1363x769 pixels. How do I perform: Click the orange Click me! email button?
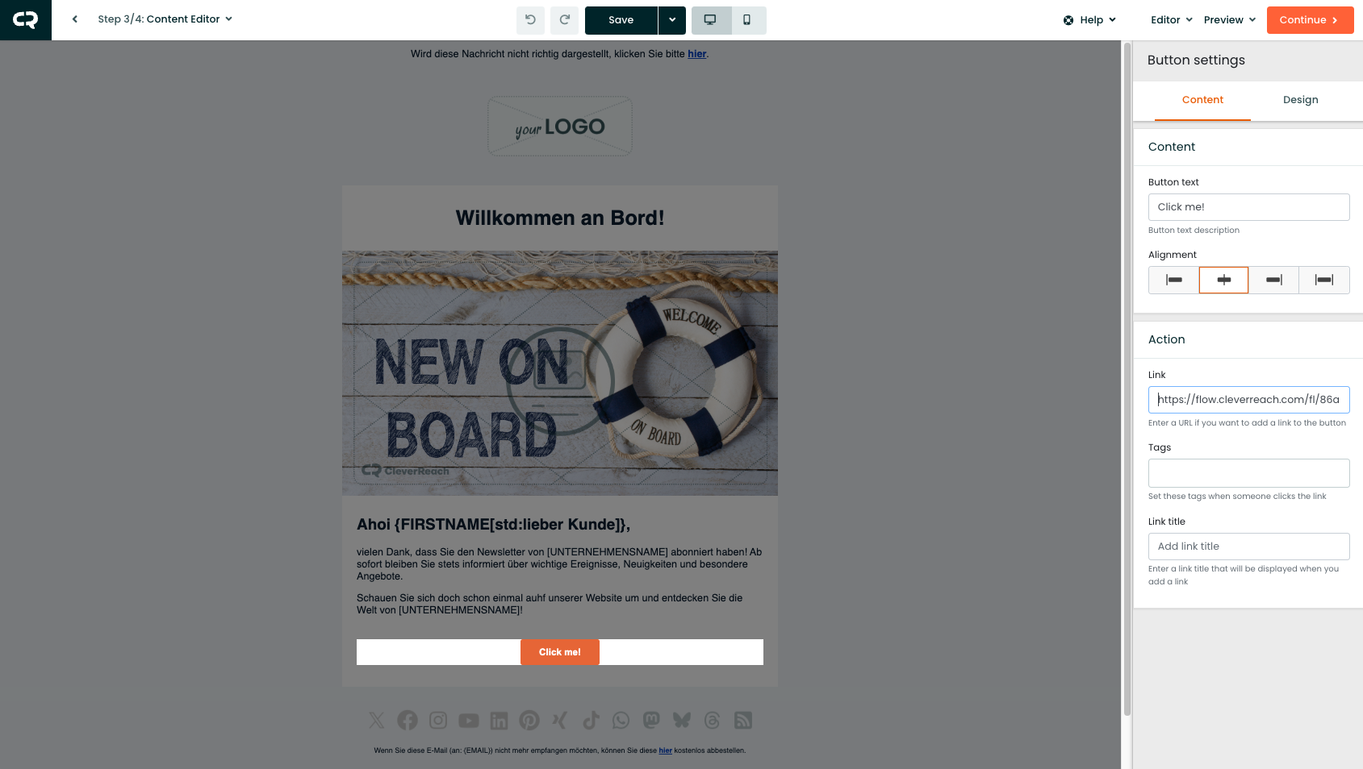click(560, 652)
